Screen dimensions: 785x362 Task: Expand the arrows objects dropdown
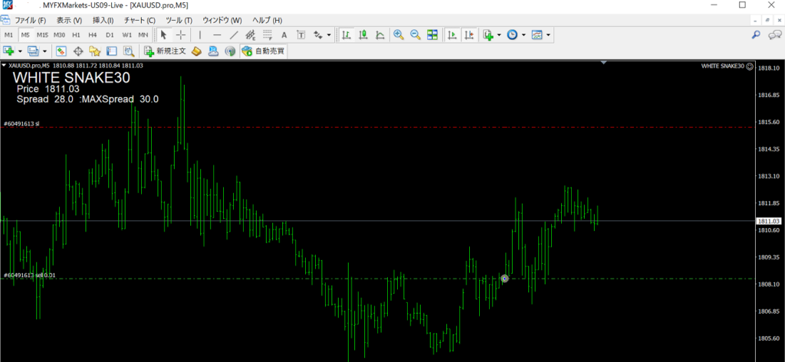[329, 35]
